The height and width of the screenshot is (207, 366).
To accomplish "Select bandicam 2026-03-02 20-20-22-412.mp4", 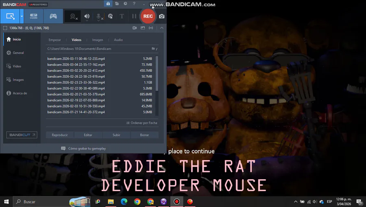I will click(x=100, y=70).
